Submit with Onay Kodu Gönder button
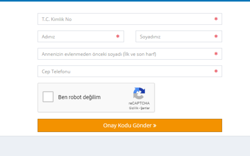Screen dimensions: 250x156 pyautogui.click(x=129, y=126)
